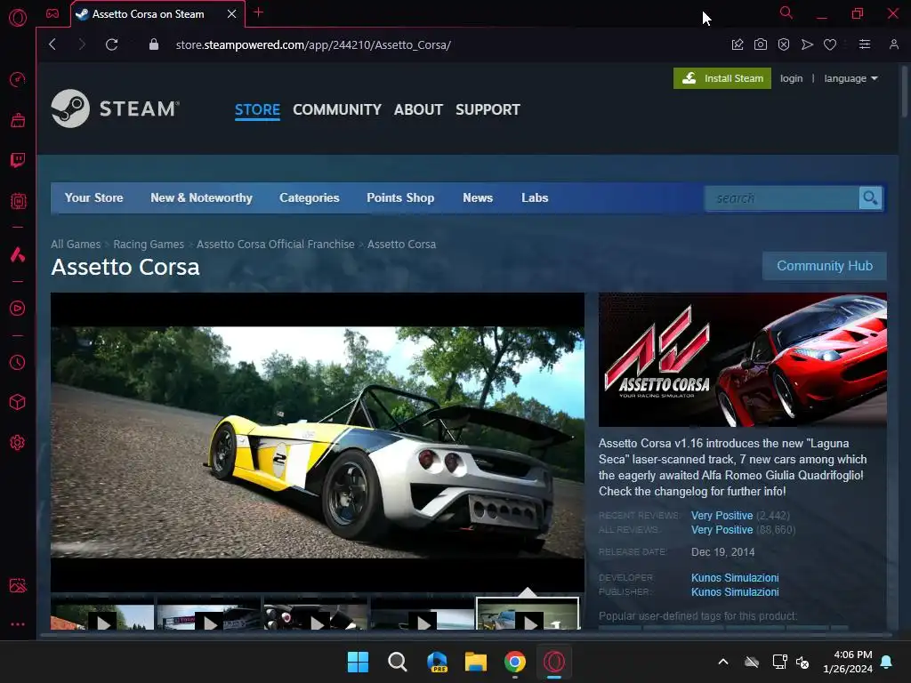
Task: Search tabs with the magnifier icon
Action: tap(786, 12)
